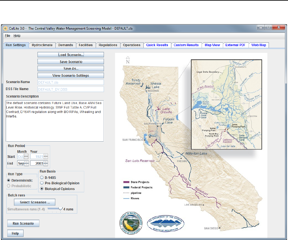Image resolution: width=288 pixels, height=240 pixels.
Task: Increase the End month with up arrow
Action: [x=27, y=162]
